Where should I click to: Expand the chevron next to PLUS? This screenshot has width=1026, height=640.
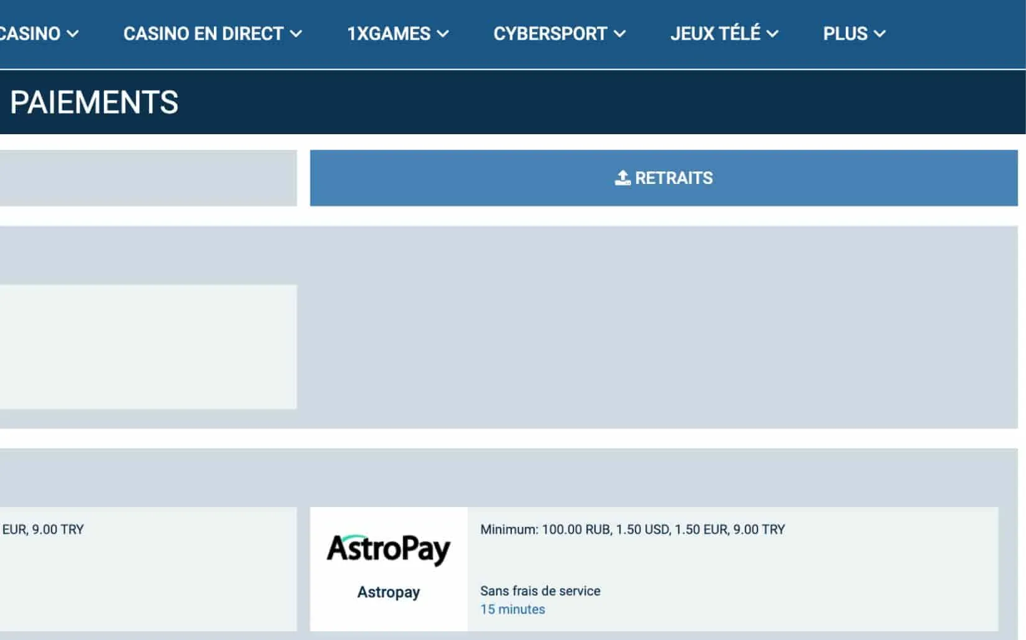[879, 34]
